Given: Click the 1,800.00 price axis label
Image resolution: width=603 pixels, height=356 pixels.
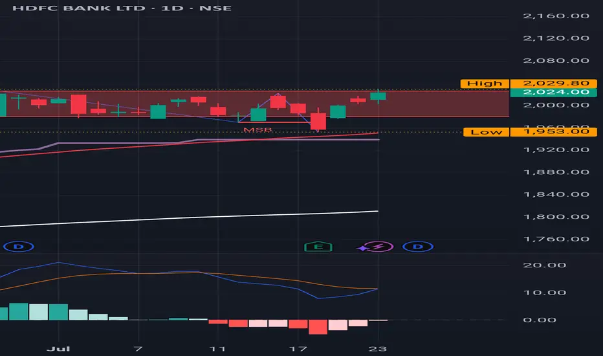Looking at the screenshot, I should (x=556, y=217).
